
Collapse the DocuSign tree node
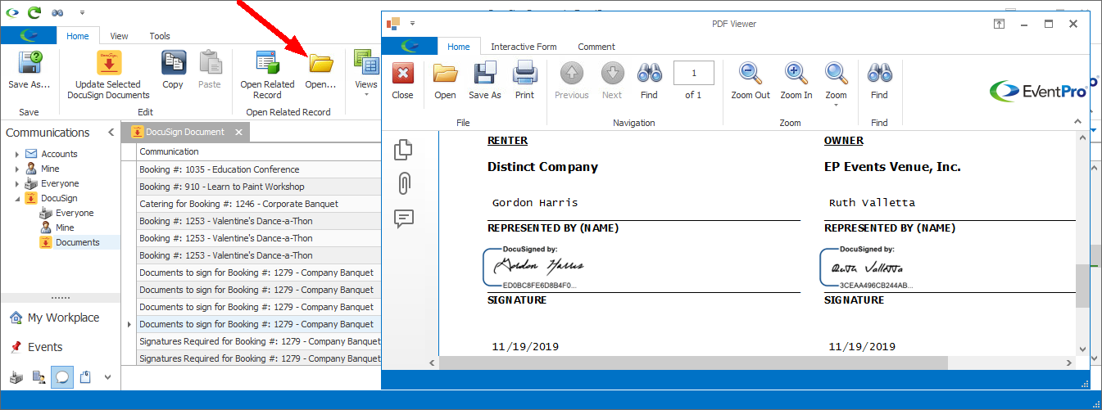pyautogui.click(x=17, y=198)
